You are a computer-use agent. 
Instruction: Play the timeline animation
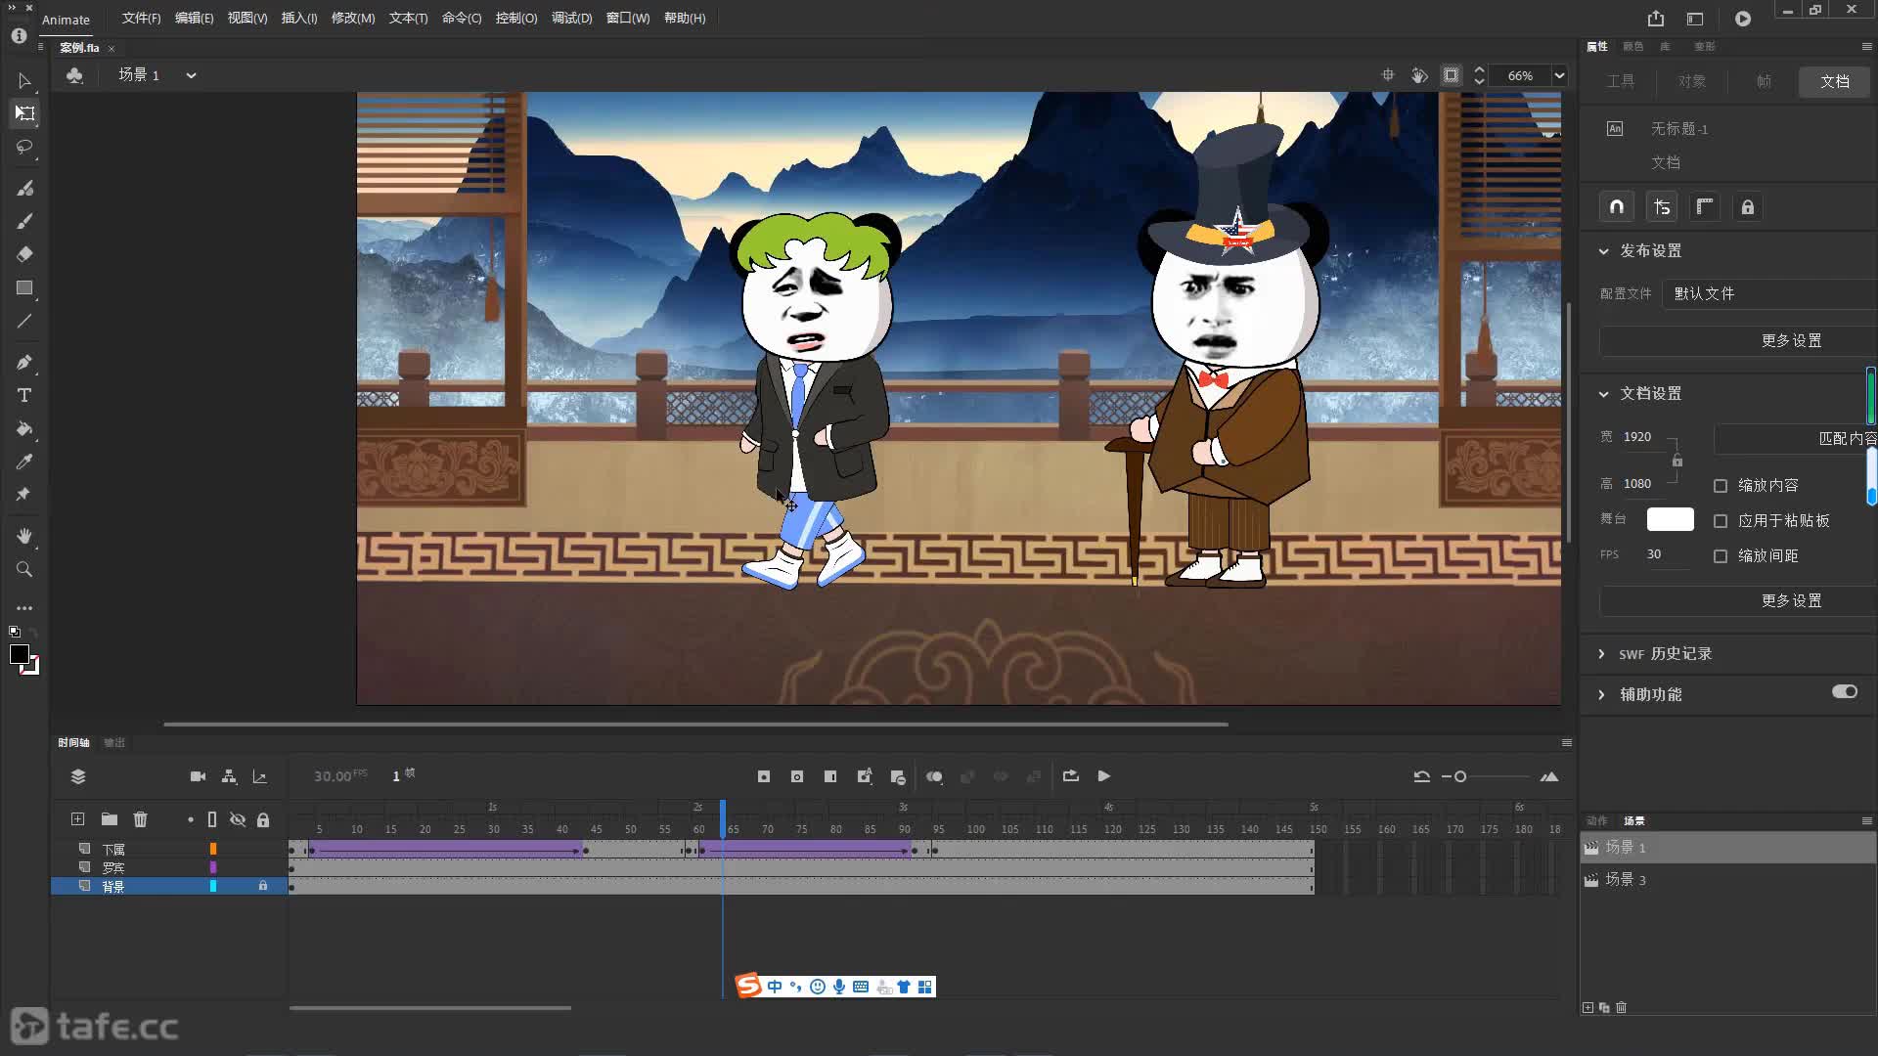tap(1104, 775)
